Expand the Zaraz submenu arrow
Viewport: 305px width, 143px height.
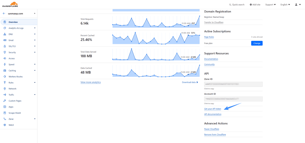(35, 119)
